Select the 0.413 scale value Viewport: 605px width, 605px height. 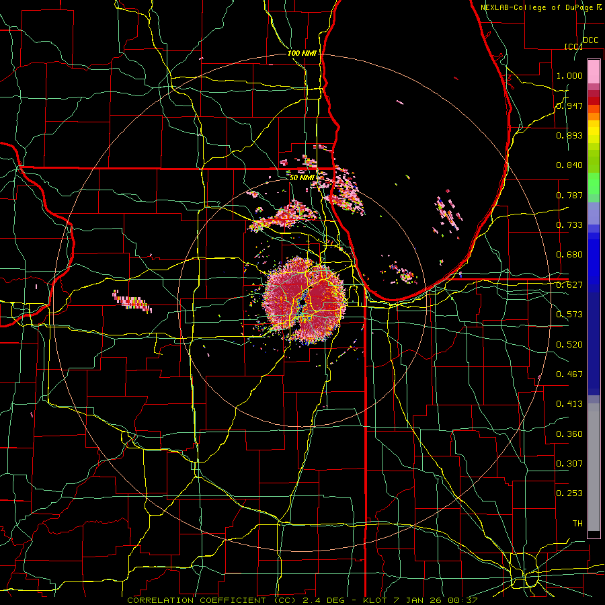pyautogui.click(x=569, y=404)
